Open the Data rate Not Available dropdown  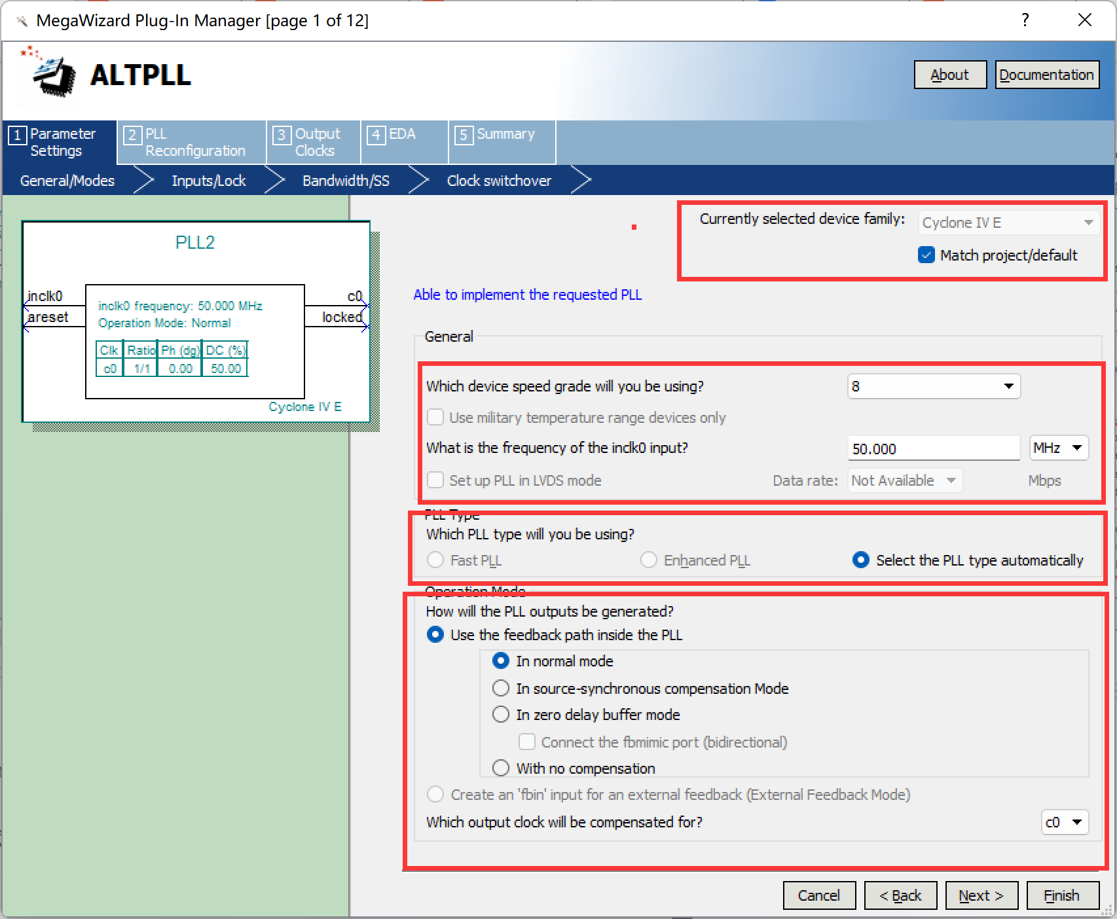coord(906,480)
